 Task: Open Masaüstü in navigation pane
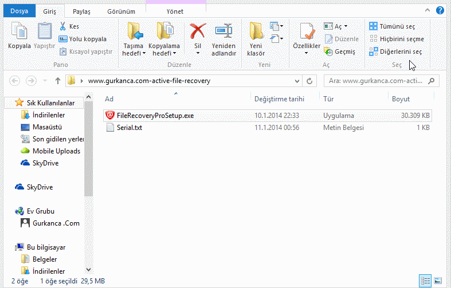(41, 127)
